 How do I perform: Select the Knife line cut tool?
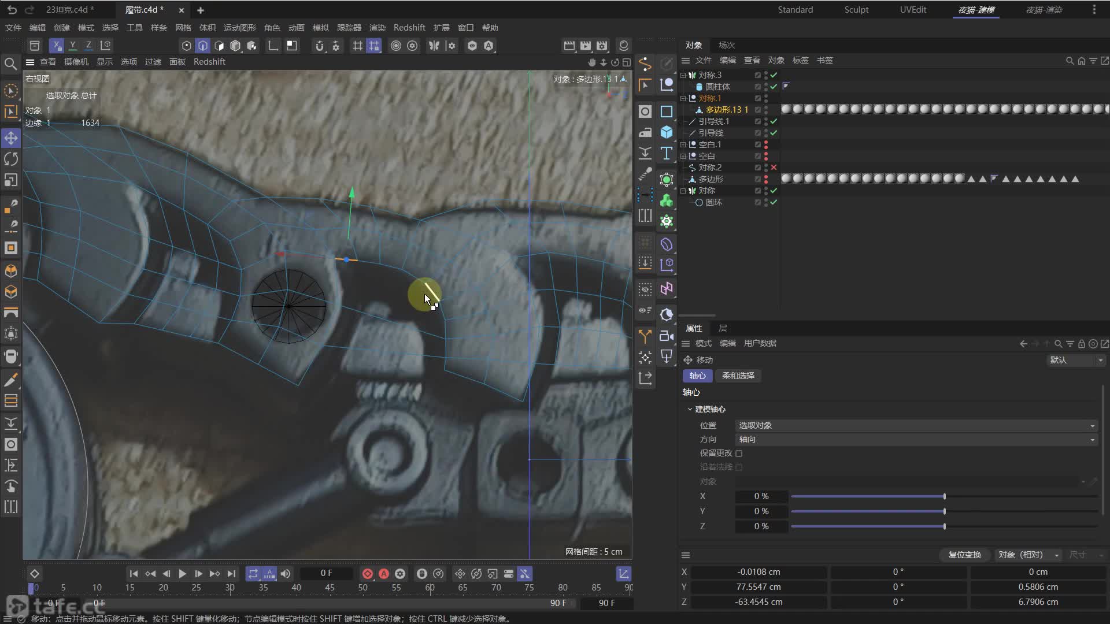pos(11,380)
